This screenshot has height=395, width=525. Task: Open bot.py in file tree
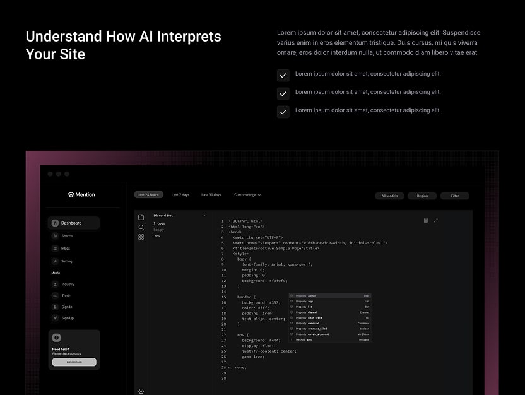pos(159,230)
